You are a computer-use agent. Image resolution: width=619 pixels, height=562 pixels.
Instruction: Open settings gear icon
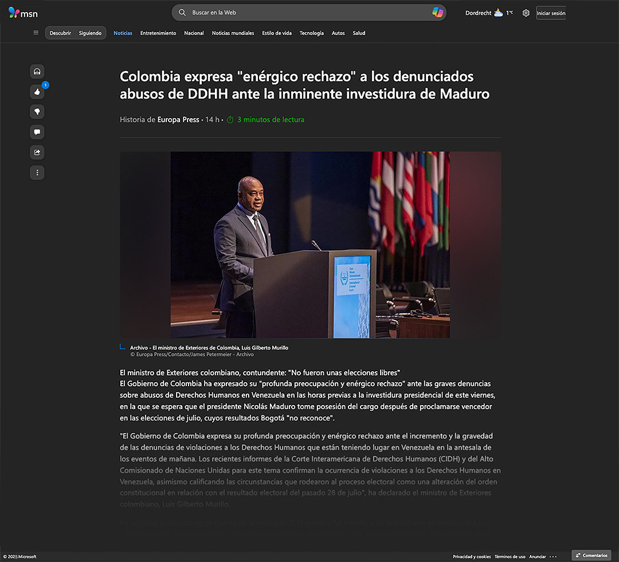[526, 13]
